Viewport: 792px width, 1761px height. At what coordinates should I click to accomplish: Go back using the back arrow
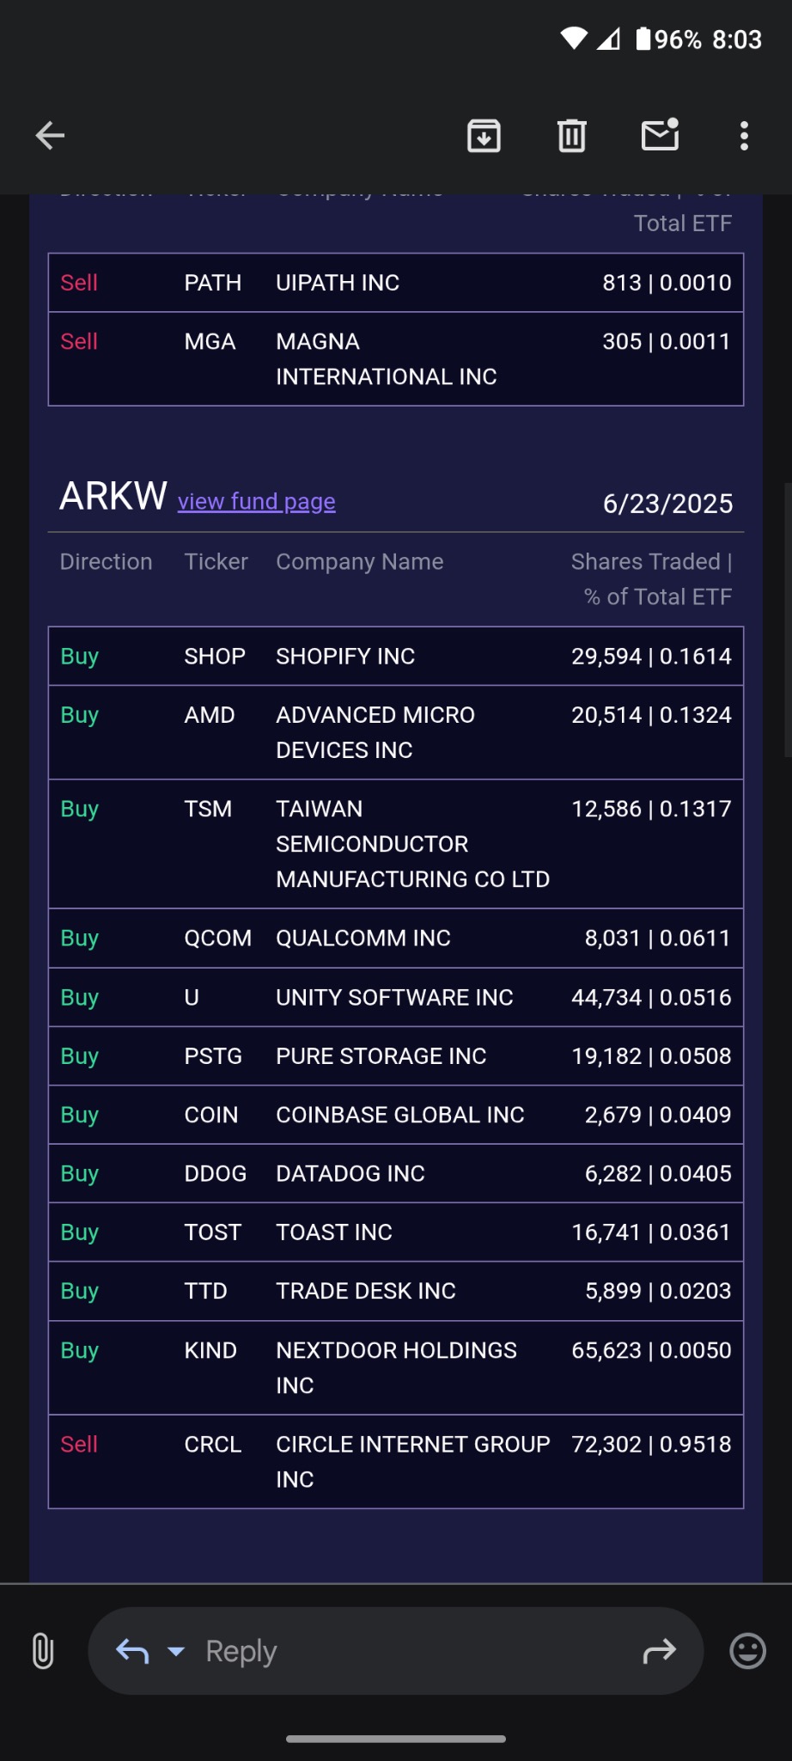50,135
